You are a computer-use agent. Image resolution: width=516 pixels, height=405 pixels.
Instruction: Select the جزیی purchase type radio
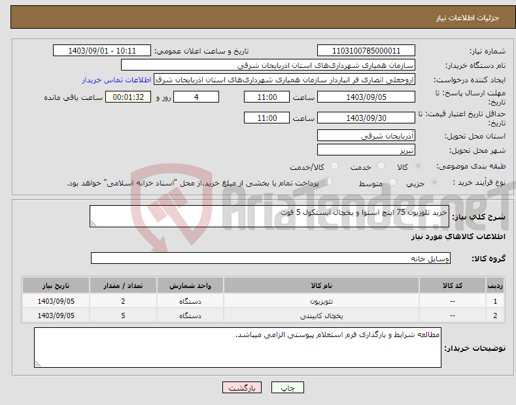(x=434, y=182)
